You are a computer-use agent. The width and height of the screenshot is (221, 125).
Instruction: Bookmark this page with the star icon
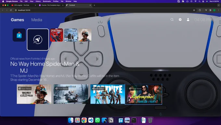[x=194, y=10]
